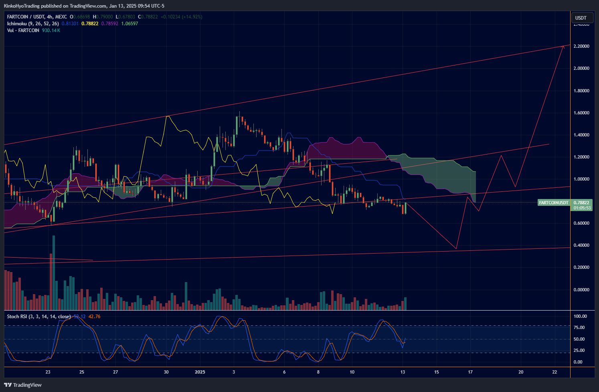Click the year label 2025 on time axis
The height and width of the screenshot is (392, 599).
point(200,372)
